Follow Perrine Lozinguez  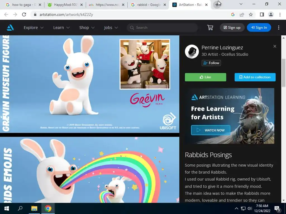coord(211,63)
